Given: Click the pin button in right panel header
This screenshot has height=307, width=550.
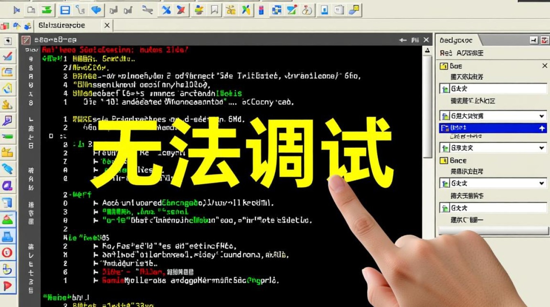Looking at the screenshot, I should click(534, 40).
